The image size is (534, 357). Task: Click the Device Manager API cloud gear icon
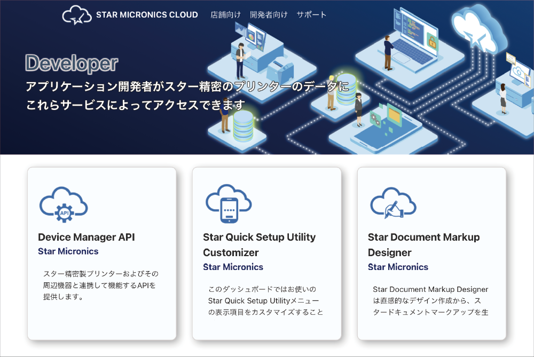coord(64,204)
